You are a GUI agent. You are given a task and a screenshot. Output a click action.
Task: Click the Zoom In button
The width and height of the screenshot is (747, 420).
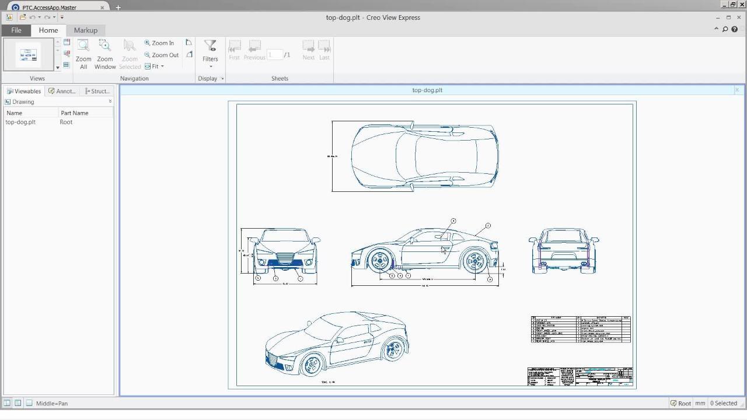click(x=159, y=43)
